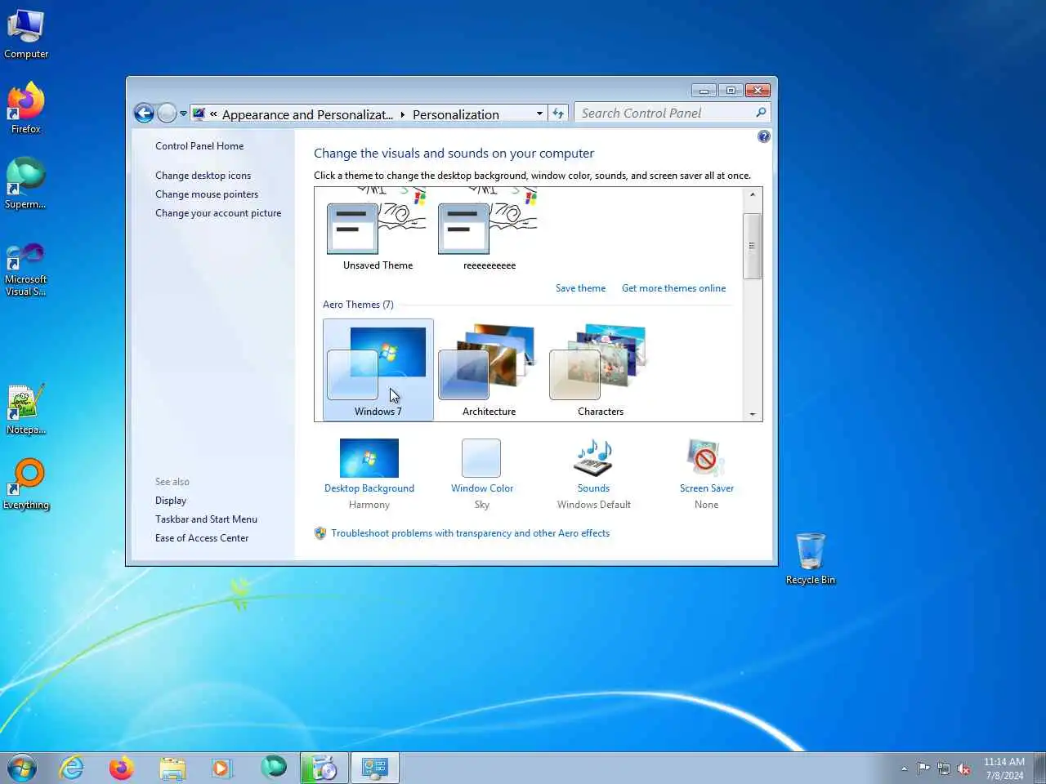Viewport: 1046px width, 784px height.
Task: Open the Screen Saver icon
Action: [706, 458]
